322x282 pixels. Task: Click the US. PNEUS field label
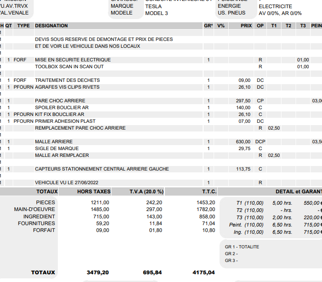point(231,13)
